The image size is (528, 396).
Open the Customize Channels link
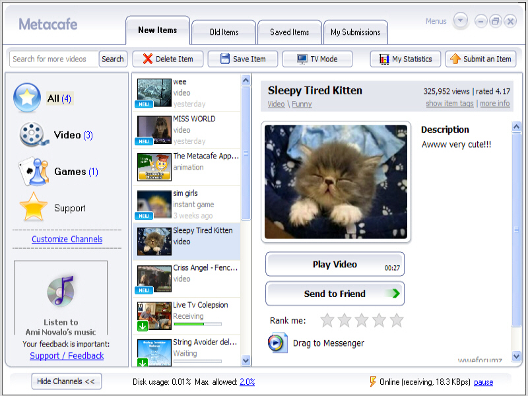[x=67, y=239]
